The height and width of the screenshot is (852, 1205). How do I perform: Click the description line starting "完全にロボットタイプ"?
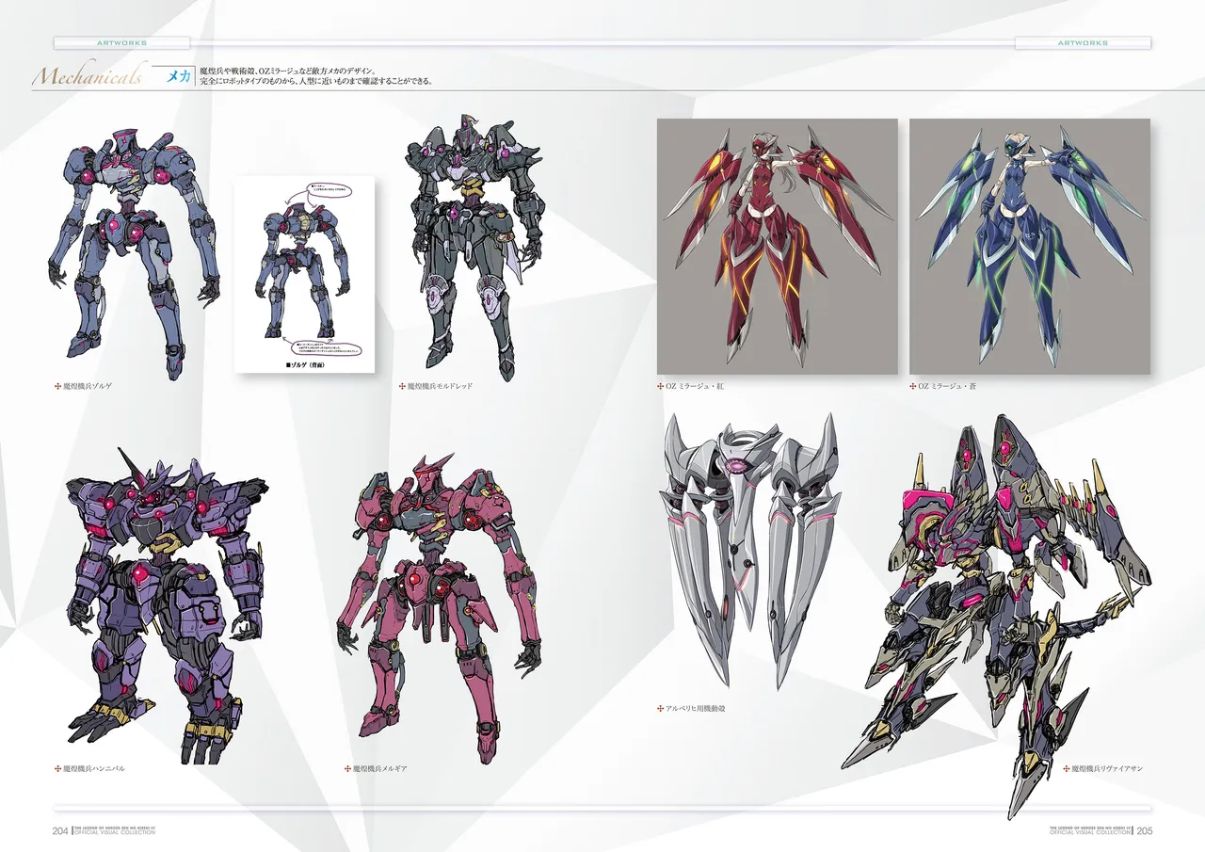pyautogui.click(x=317, y=82)
